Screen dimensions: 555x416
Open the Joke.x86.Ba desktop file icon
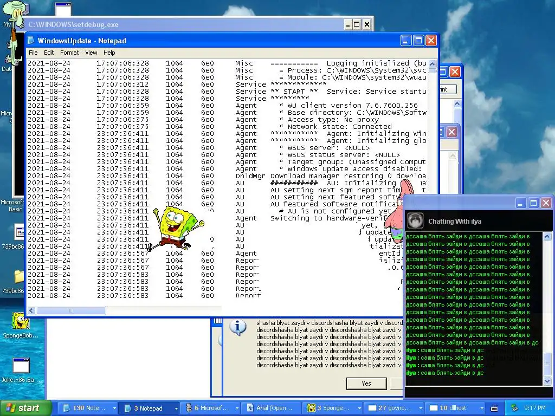21,366
